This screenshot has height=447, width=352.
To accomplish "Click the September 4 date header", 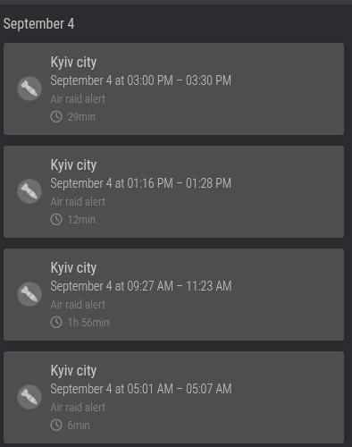I will pos(38,24).
